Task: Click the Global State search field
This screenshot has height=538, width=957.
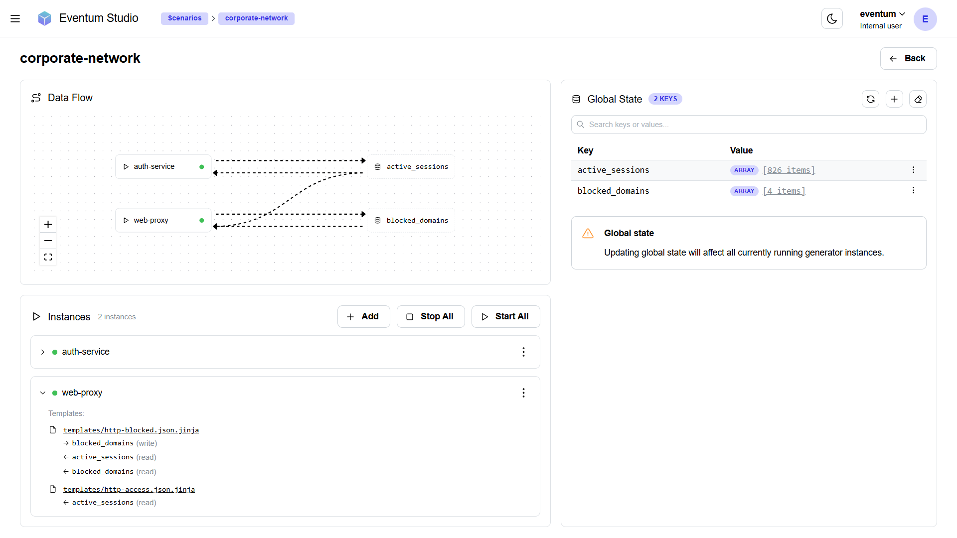Action: click(749, 124)
